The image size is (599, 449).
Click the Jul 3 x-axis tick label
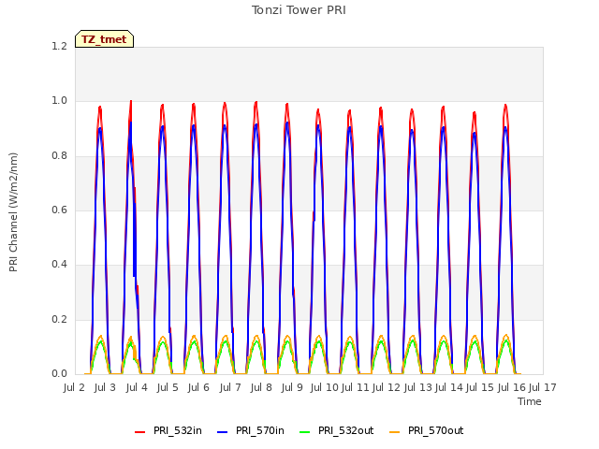point(105,387)
